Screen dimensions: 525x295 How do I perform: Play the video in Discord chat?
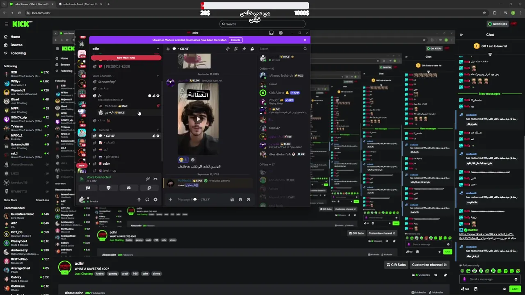click(x=198, y=119)
